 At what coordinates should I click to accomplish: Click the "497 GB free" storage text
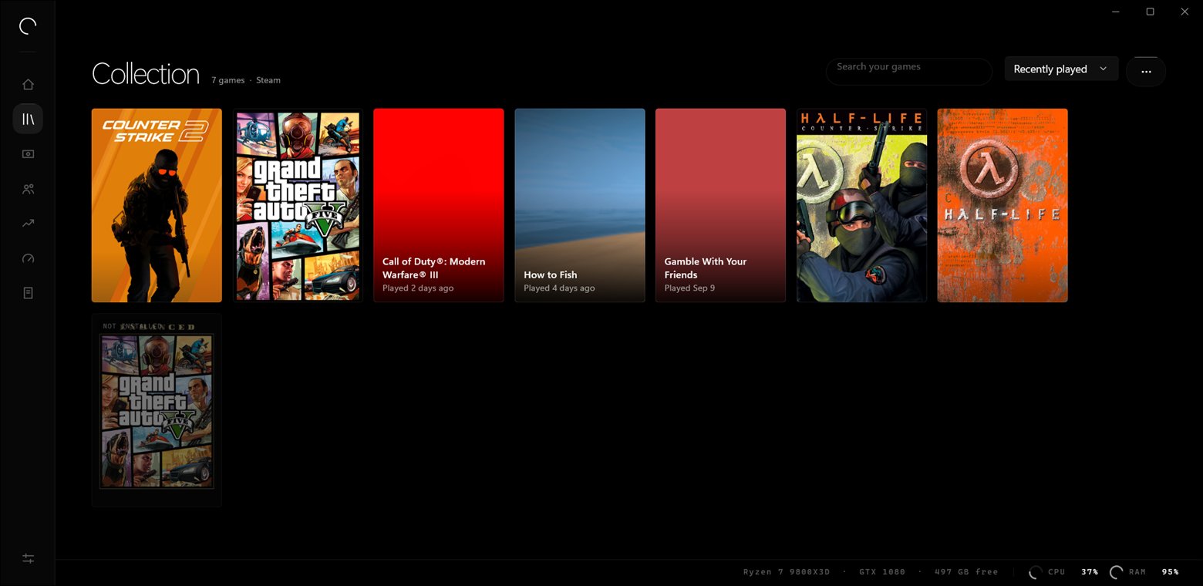coord(966,572)
